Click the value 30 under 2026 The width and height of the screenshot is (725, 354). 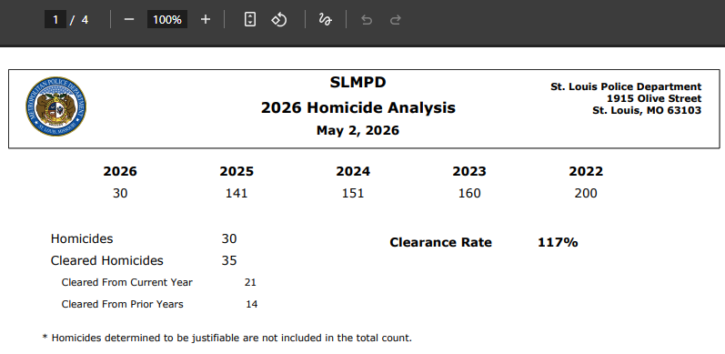(120, 193)
